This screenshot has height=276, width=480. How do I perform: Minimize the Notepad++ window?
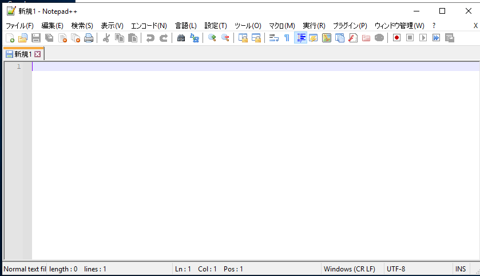coord(416,11)
